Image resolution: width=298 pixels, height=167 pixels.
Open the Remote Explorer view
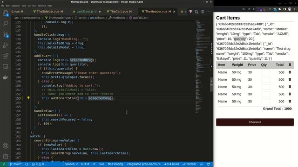tap(6, 67)
